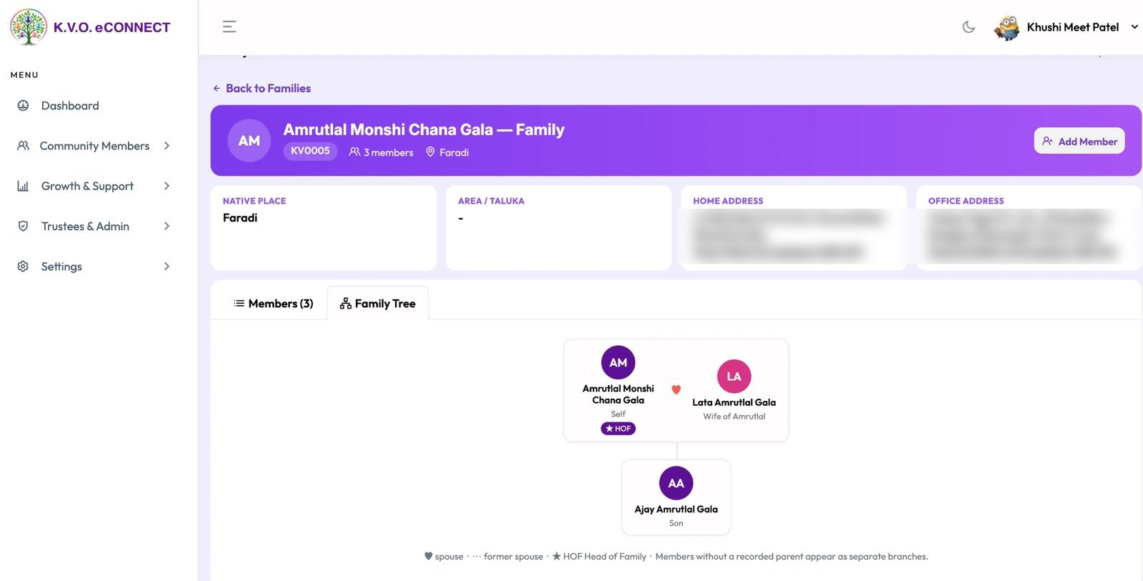Image resolution: width=1143 pixels, height=581 pixels.
Task: Toggle dark mode with the moon icon
Action: (x=969, y=27)
